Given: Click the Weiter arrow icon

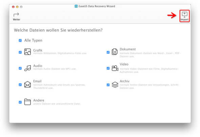Looking at the screenshot, I should [x=16, y=15].
